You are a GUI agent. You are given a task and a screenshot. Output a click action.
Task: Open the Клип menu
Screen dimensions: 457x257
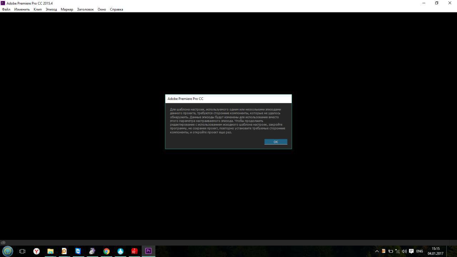coord(37,9)
